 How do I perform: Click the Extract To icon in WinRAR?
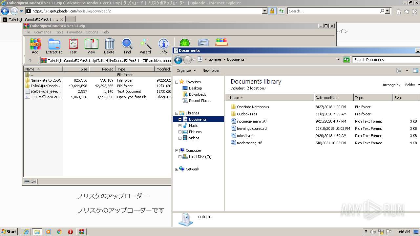point(54,46)
